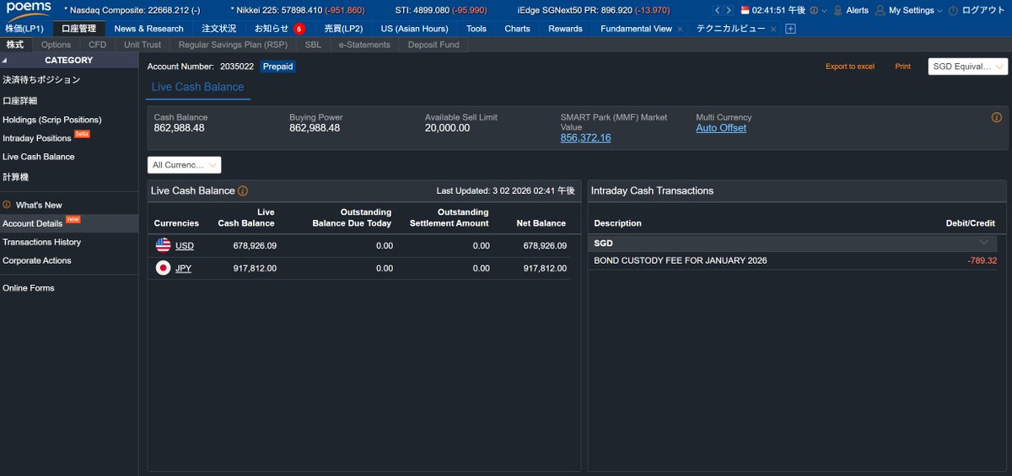Click the JPY flag icon
1012x476 pixels.
(x=164, y=268)
